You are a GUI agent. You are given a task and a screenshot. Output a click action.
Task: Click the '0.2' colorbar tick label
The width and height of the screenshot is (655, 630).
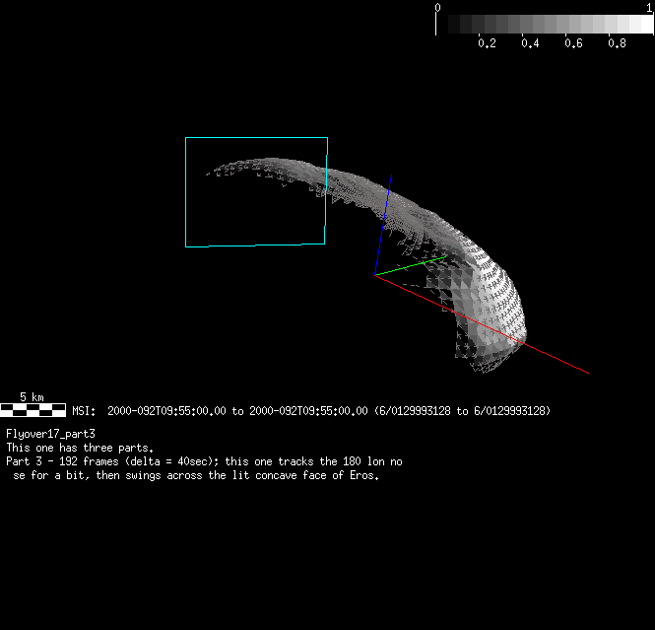pyautogui.click(x=487, y=43)
